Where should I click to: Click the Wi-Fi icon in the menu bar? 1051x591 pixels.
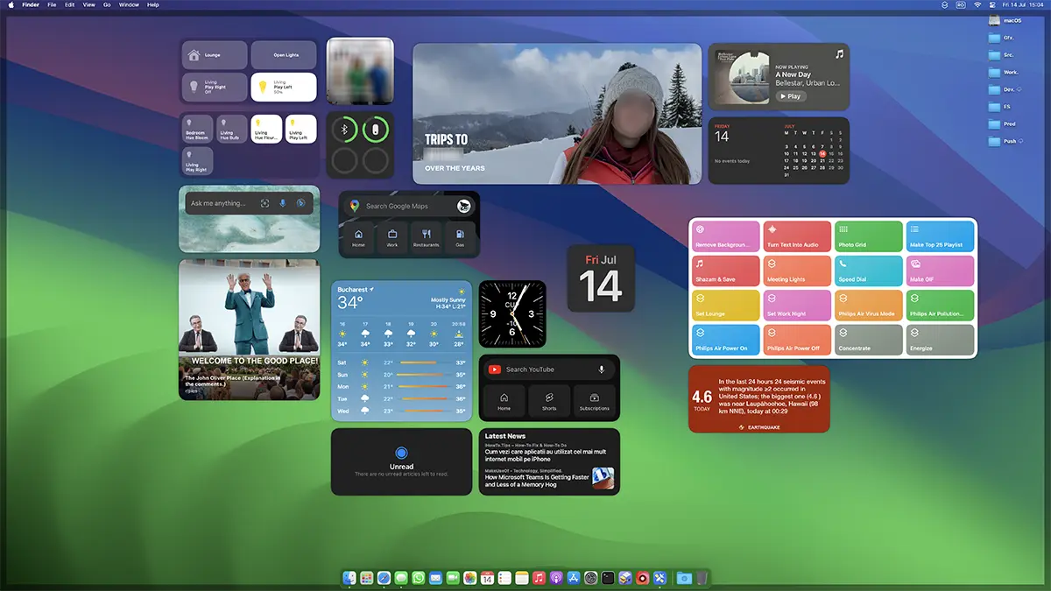[977, 5]
